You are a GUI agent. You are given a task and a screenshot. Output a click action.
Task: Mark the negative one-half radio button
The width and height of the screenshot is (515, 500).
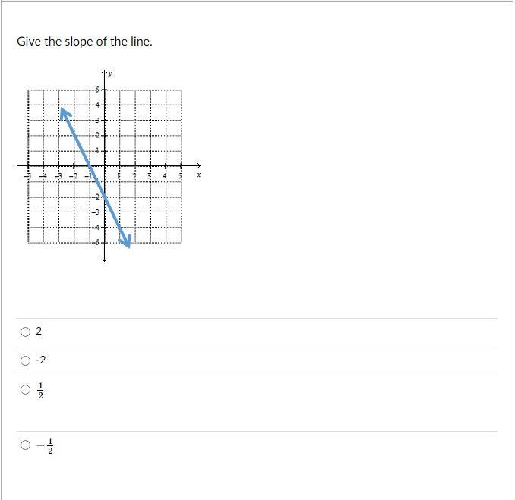[25, 445]
